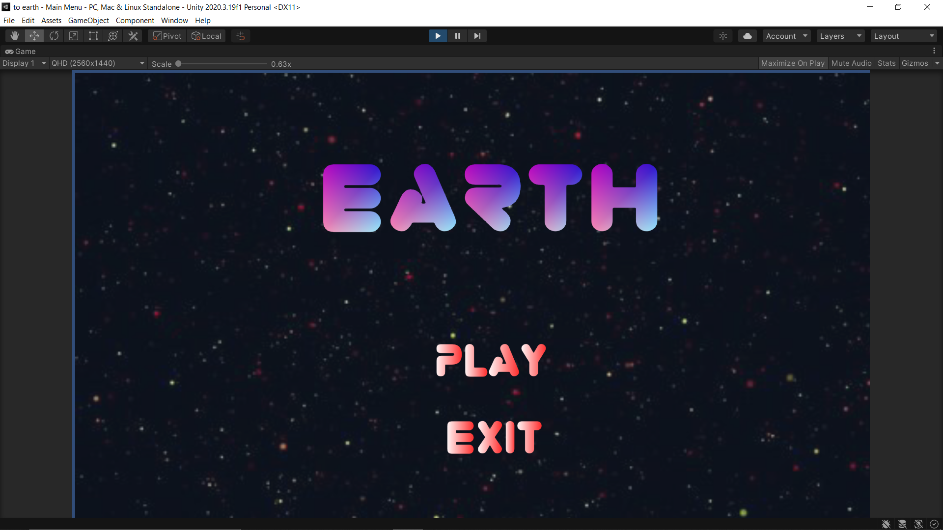This screenshot has width=943, height=530.
Task: Open the Window menu
Action: click(174, 21)
